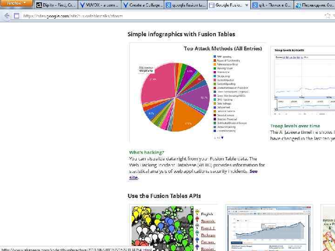The height and width of the screenshot is (251, 335).
Task: Click the Create a Collage tab favicon
Action: (126, 5)
